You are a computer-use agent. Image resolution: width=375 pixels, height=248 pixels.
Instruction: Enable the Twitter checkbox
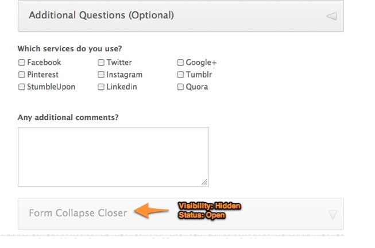point(101,63)
